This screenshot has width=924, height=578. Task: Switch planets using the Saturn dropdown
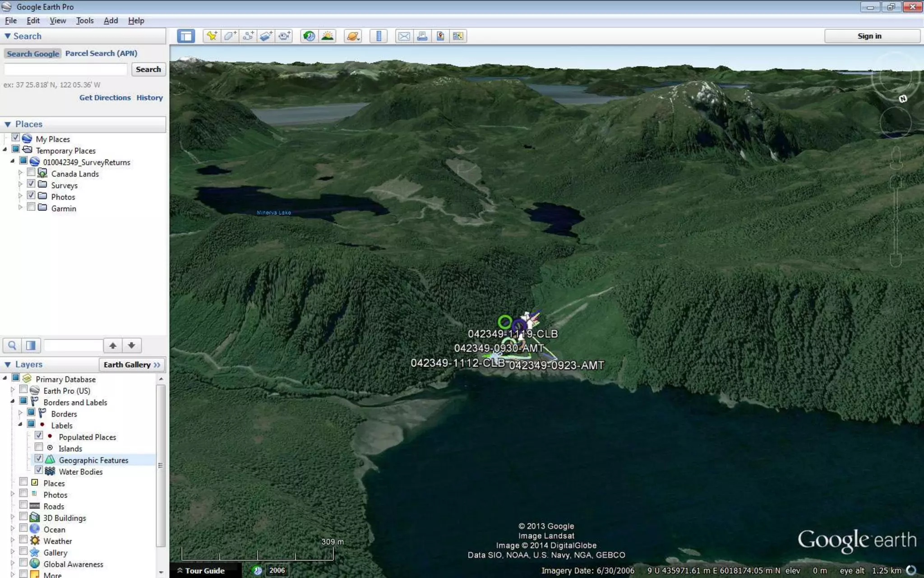353,36
